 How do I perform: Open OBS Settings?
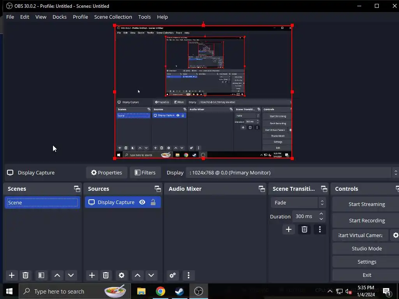(366, 262)
